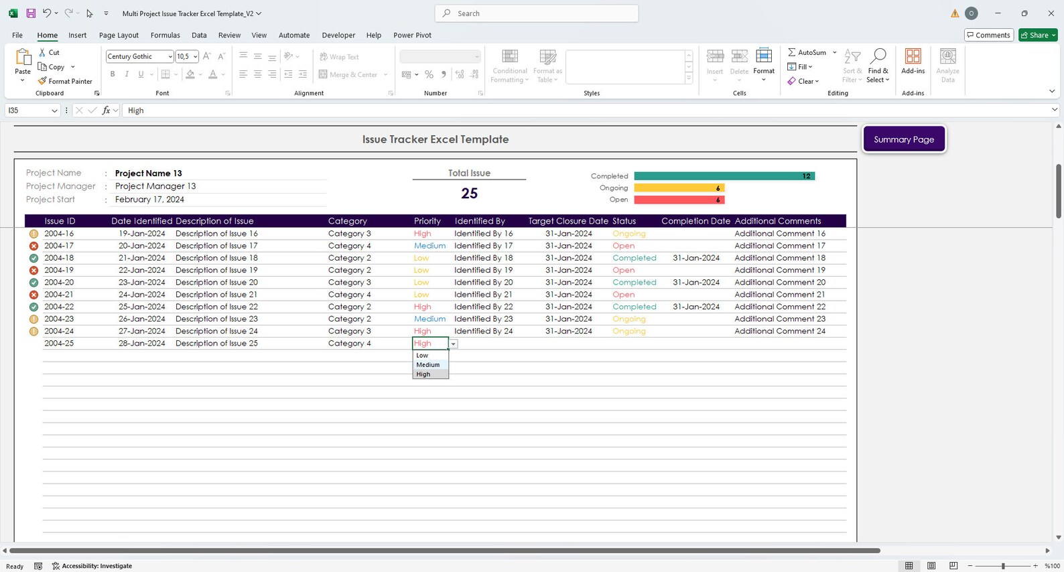
Task: Open the Comments pane button
Action: (x=989, y=35)
